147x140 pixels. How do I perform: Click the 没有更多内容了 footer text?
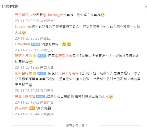point(77,126)
